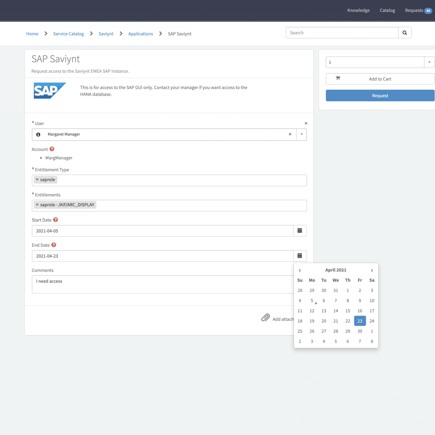Select April 30 in the calendar
Viewport: 435px width, 435px height.
click(x=360, y=331)
